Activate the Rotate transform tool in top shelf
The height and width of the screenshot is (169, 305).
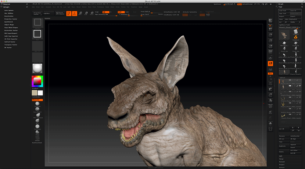(x=91, y=13)
